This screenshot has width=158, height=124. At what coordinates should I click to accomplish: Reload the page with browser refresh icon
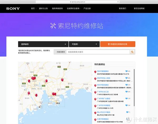point(118,2)
